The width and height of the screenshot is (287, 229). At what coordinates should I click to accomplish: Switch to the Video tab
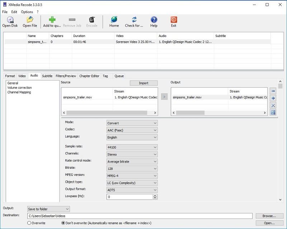[x=22, y=76]
